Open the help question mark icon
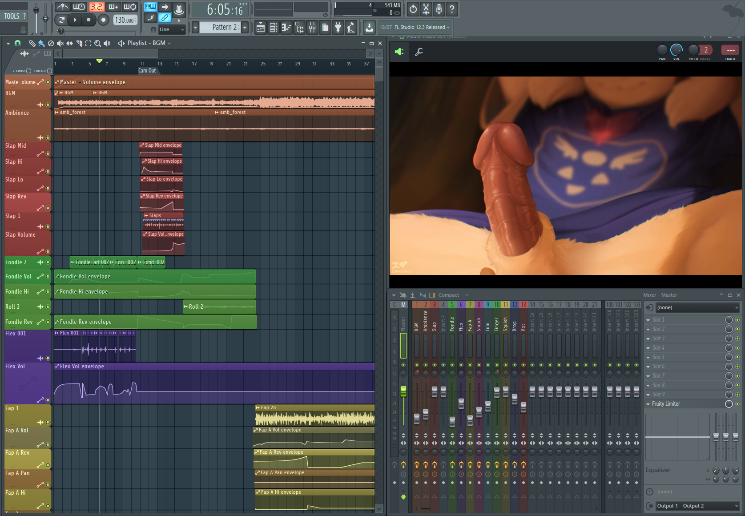 [452, 9]
